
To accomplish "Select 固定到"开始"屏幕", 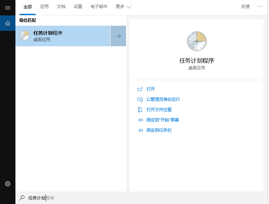I will point(163,120).
